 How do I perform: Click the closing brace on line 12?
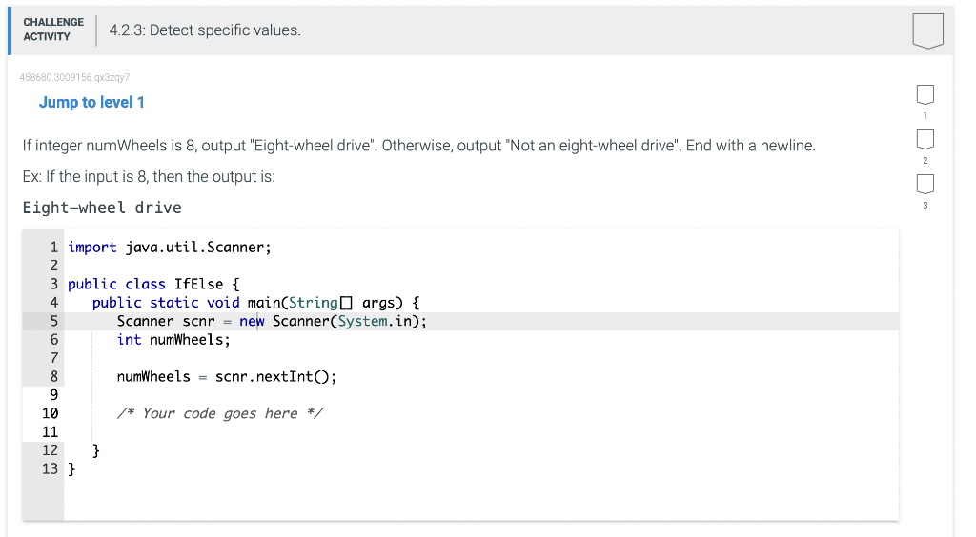click(96, 450)
